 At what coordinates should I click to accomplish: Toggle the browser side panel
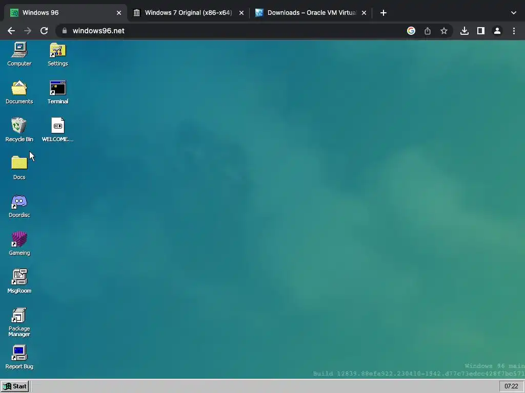point(481,31)
